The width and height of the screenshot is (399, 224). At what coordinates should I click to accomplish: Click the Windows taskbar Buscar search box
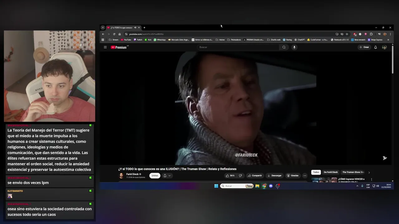[x=237, y=186]
